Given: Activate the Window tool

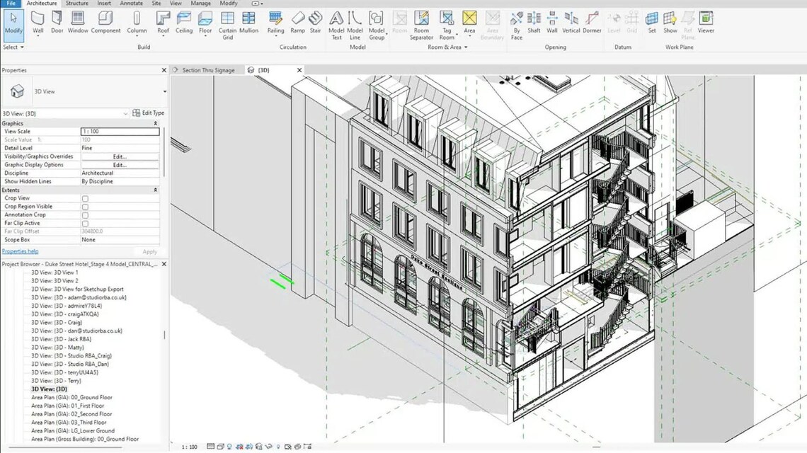Looking at the screenshot, I should [78, 21].
